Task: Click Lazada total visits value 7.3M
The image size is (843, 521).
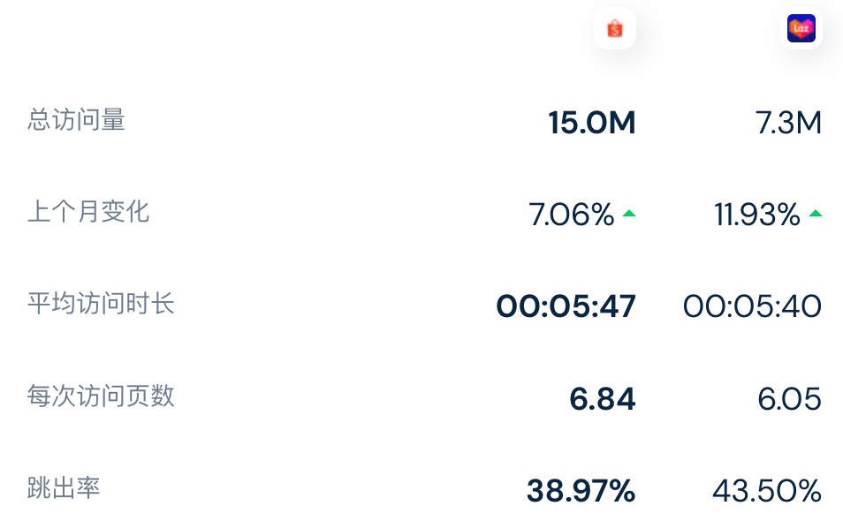Action: [788, 124]
